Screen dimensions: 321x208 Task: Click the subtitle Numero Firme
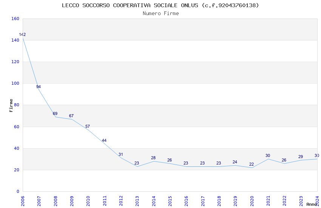(161, 14)
